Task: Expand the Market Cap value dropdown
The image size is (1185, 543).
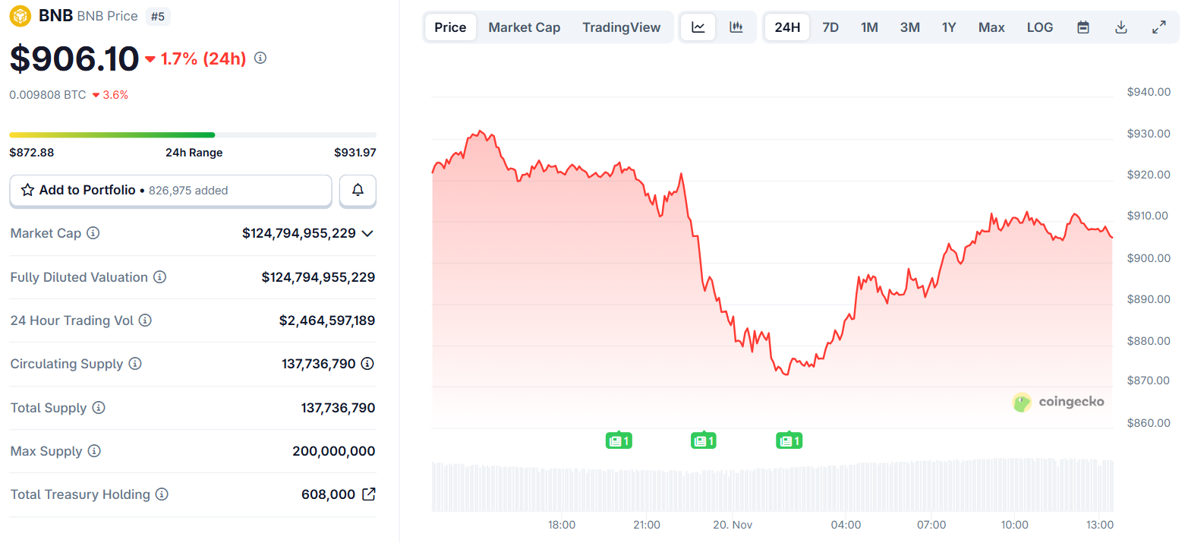Action: coord(367,233)
